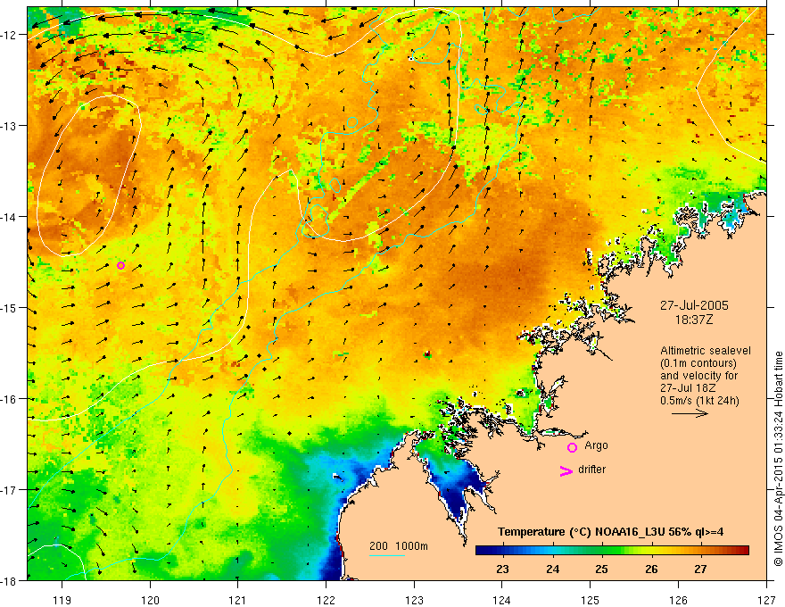Click the Argo float marker near 119.7 longitude
This screenshot has height=607, width=785.
120,265
